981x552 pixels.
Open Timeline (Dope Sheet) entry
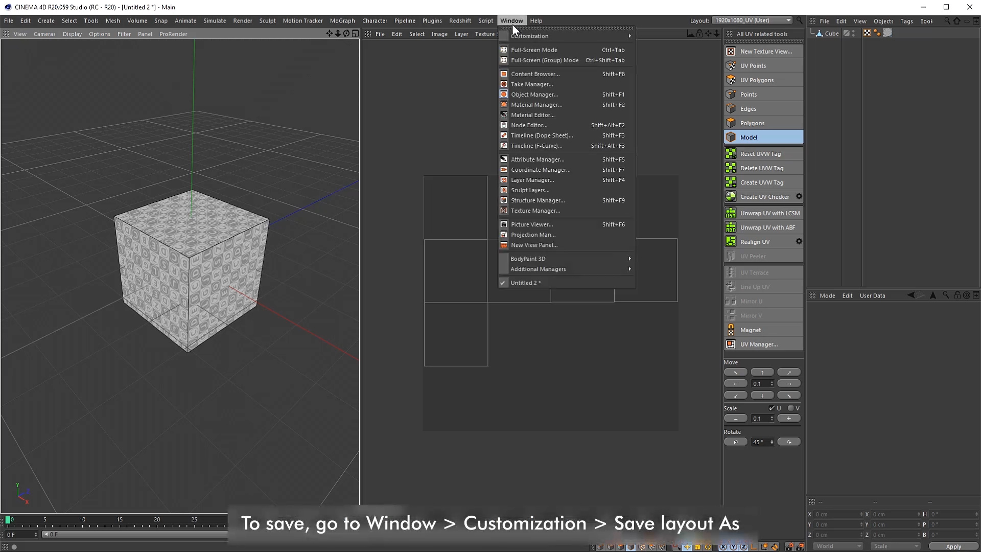(567, 135)
